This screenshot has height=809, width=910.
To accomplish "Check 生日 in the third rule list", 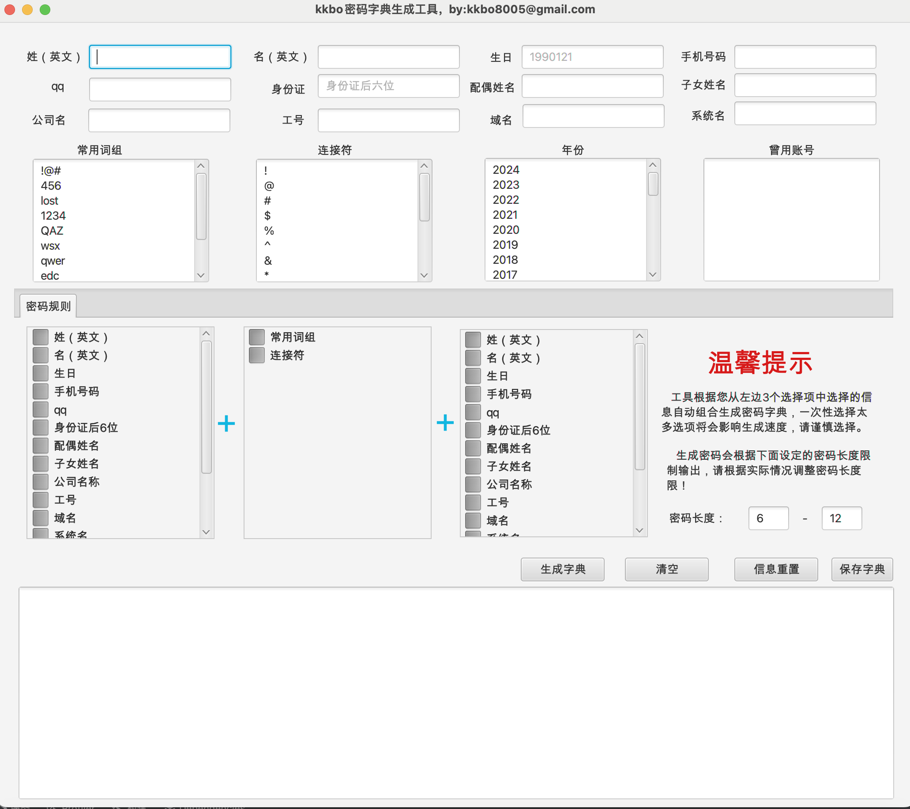I will click(x=473, y=376).
